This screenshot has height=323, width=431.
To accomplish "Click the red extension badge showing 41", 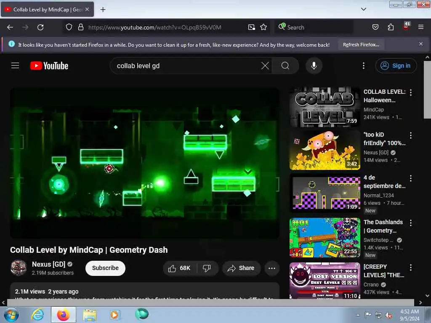I will [406, 26].
